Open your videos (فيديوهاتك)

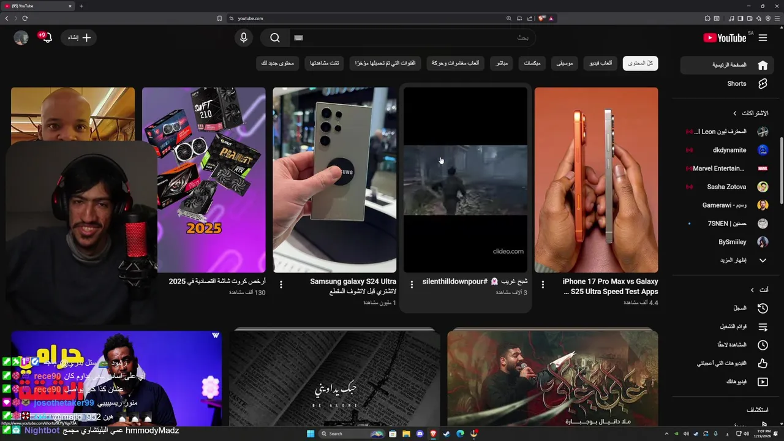(x=727, y=382)
